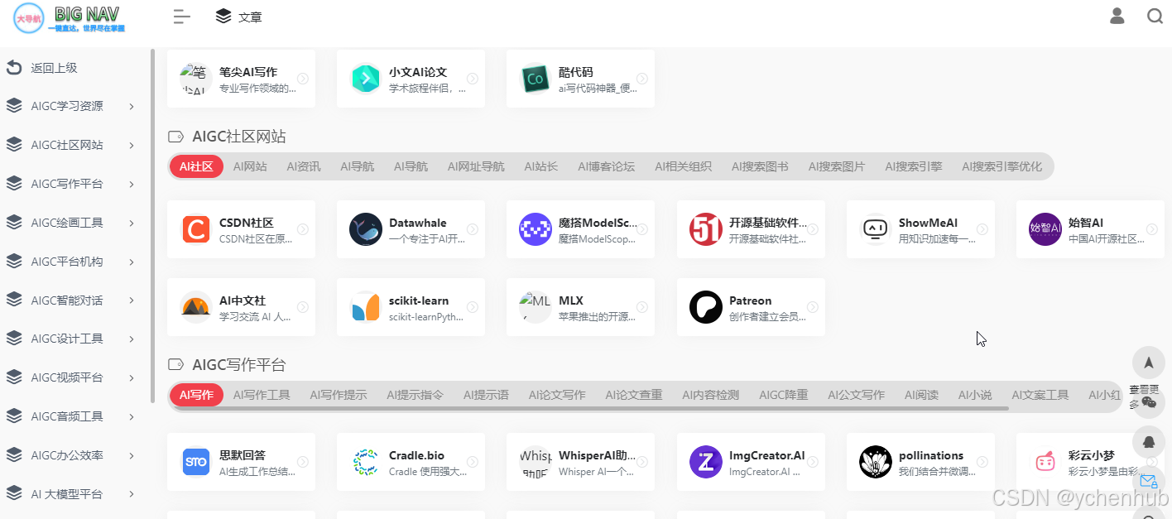This screenshot has height=519, width=1172.
Task: Select the AI文案工具 tab
Action: coord(1040,395)
